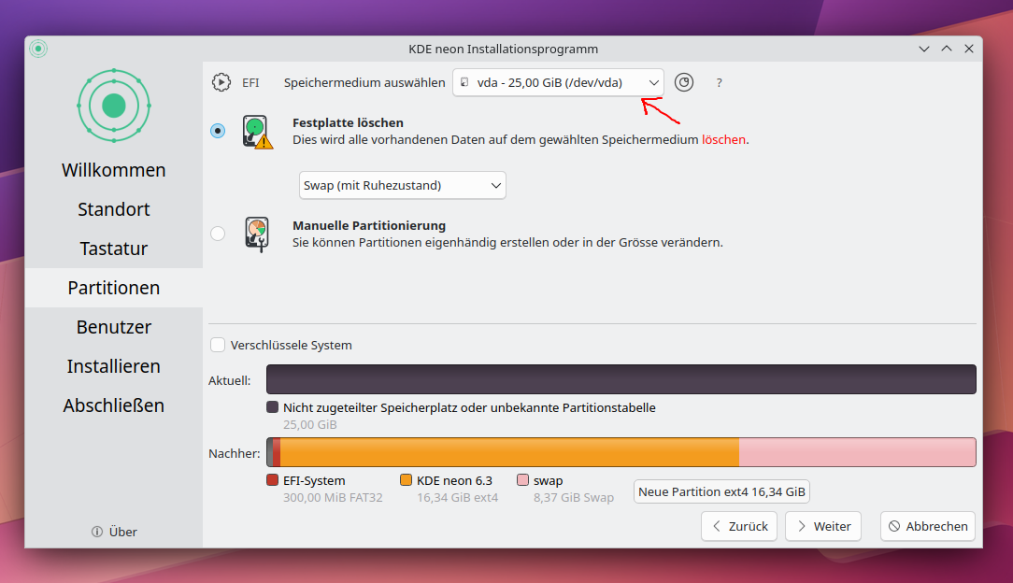Image resolution: width=1013 pixels, height=583 pixels.
Task: Click the pink swap segment in Nachher bar
Action: (x=857, y=452)
